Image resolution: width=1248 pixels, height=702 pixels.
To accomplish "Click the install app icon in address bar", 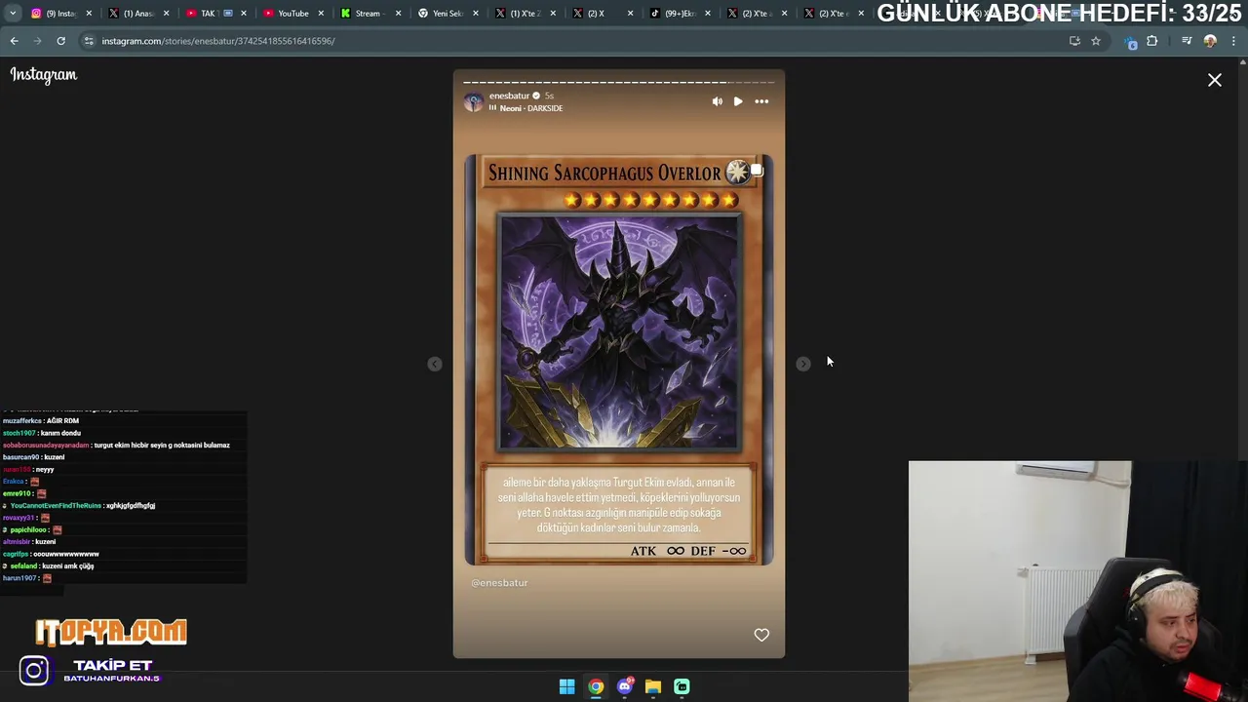I will pos(1074,41).
